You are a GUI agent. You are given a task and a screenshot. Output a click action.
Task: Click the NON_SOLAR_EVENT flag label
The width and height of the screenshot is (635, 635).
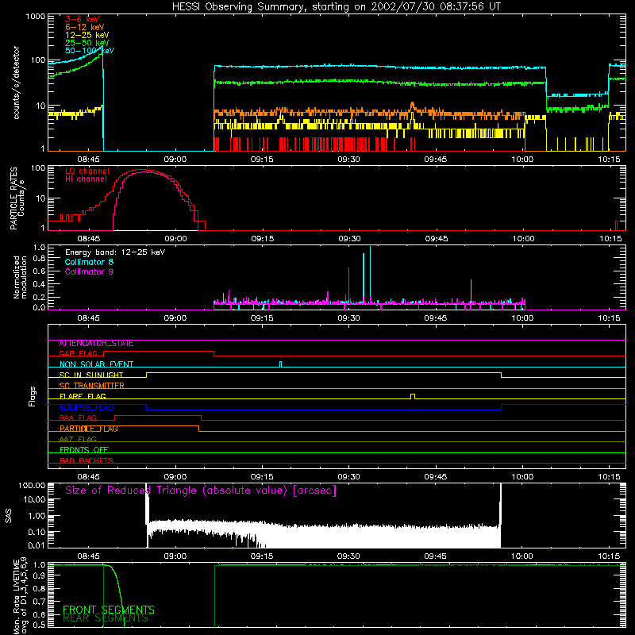[x=96, y=364]
